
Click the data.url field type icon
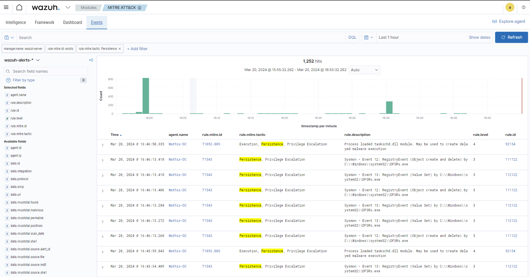[7, 195]
